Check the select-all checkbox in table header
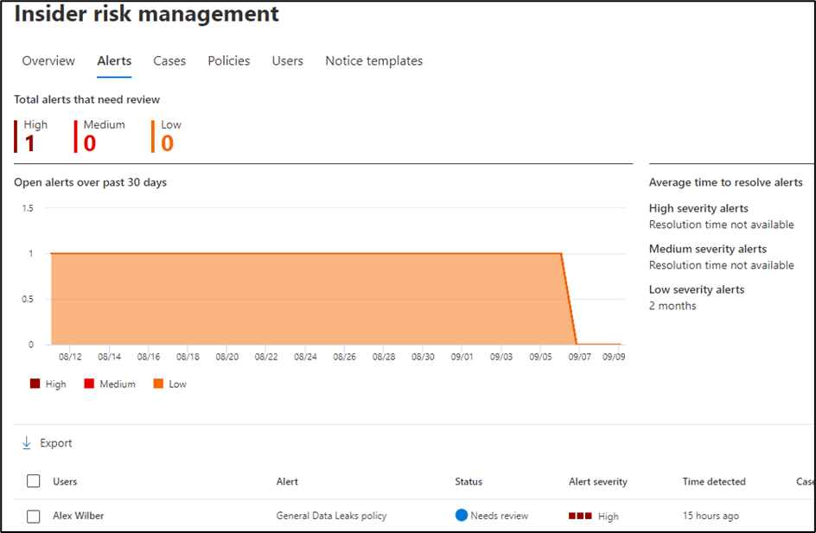 click(34, 481)
